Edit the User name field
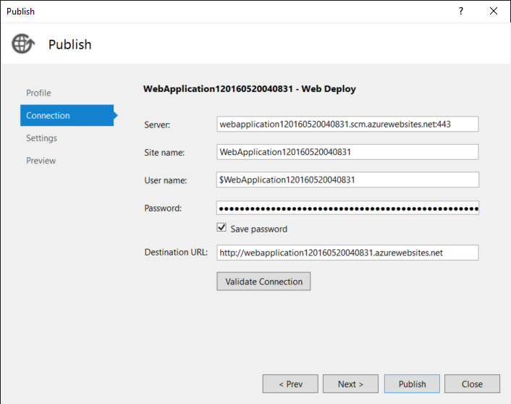Screen dimensions: 511x404 coord(347,180)
